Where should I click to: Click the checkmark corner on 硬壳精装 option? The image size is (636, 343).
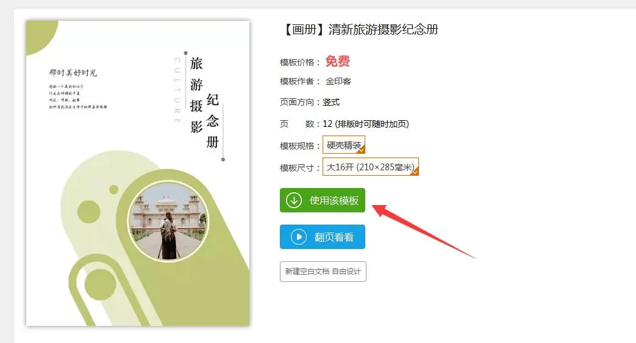[362, 150]
